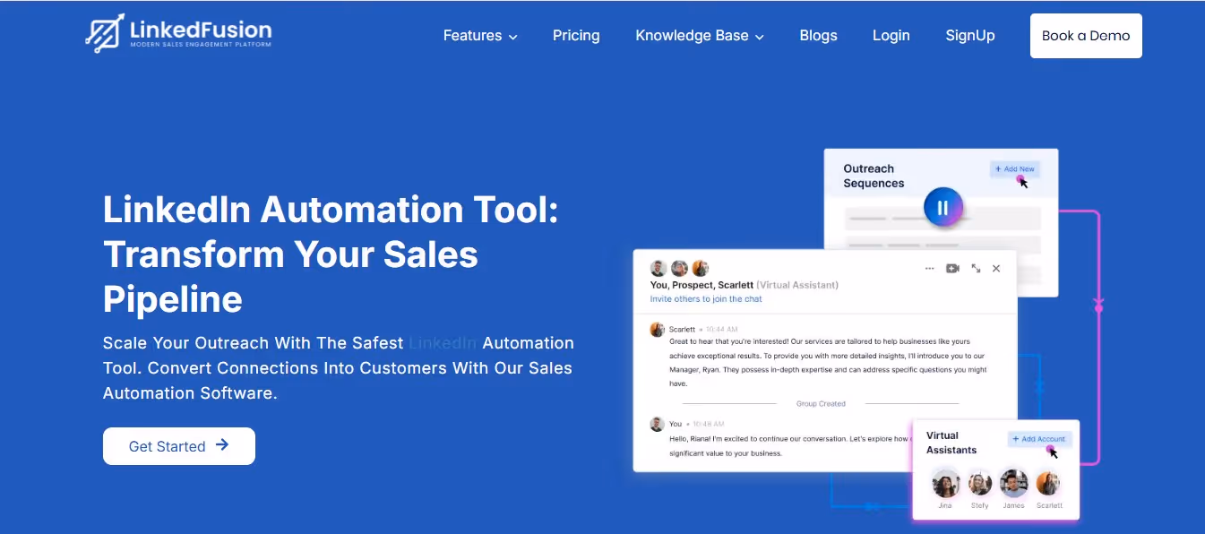Open the Pricing page
The image size is (1205, 534).
[576, 36]
